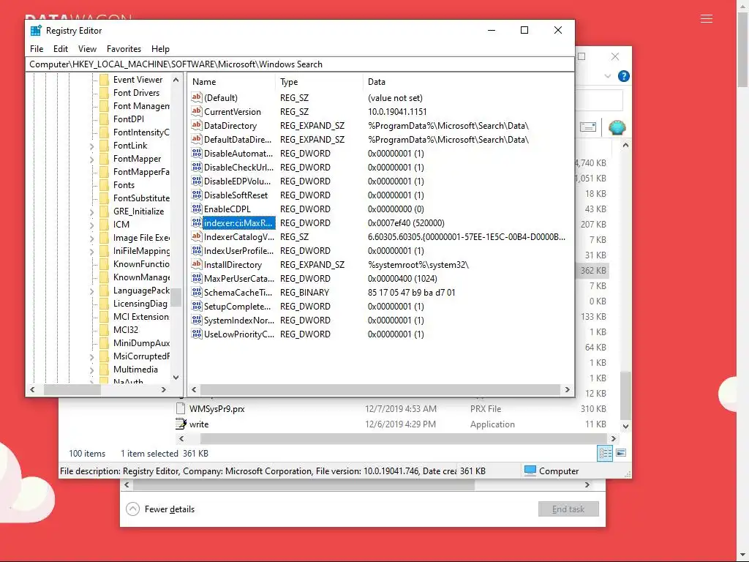Click the DisableSoftReset DWORD icon
Viewport: 749px width, 562px height.
(196, 195)
